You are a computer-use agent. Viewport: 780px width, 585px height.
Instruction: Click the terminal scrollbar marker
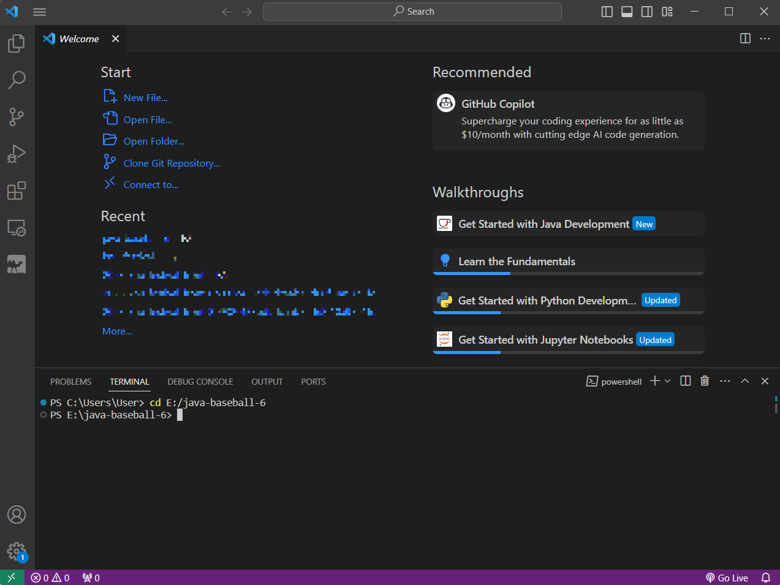pos(776,404)
